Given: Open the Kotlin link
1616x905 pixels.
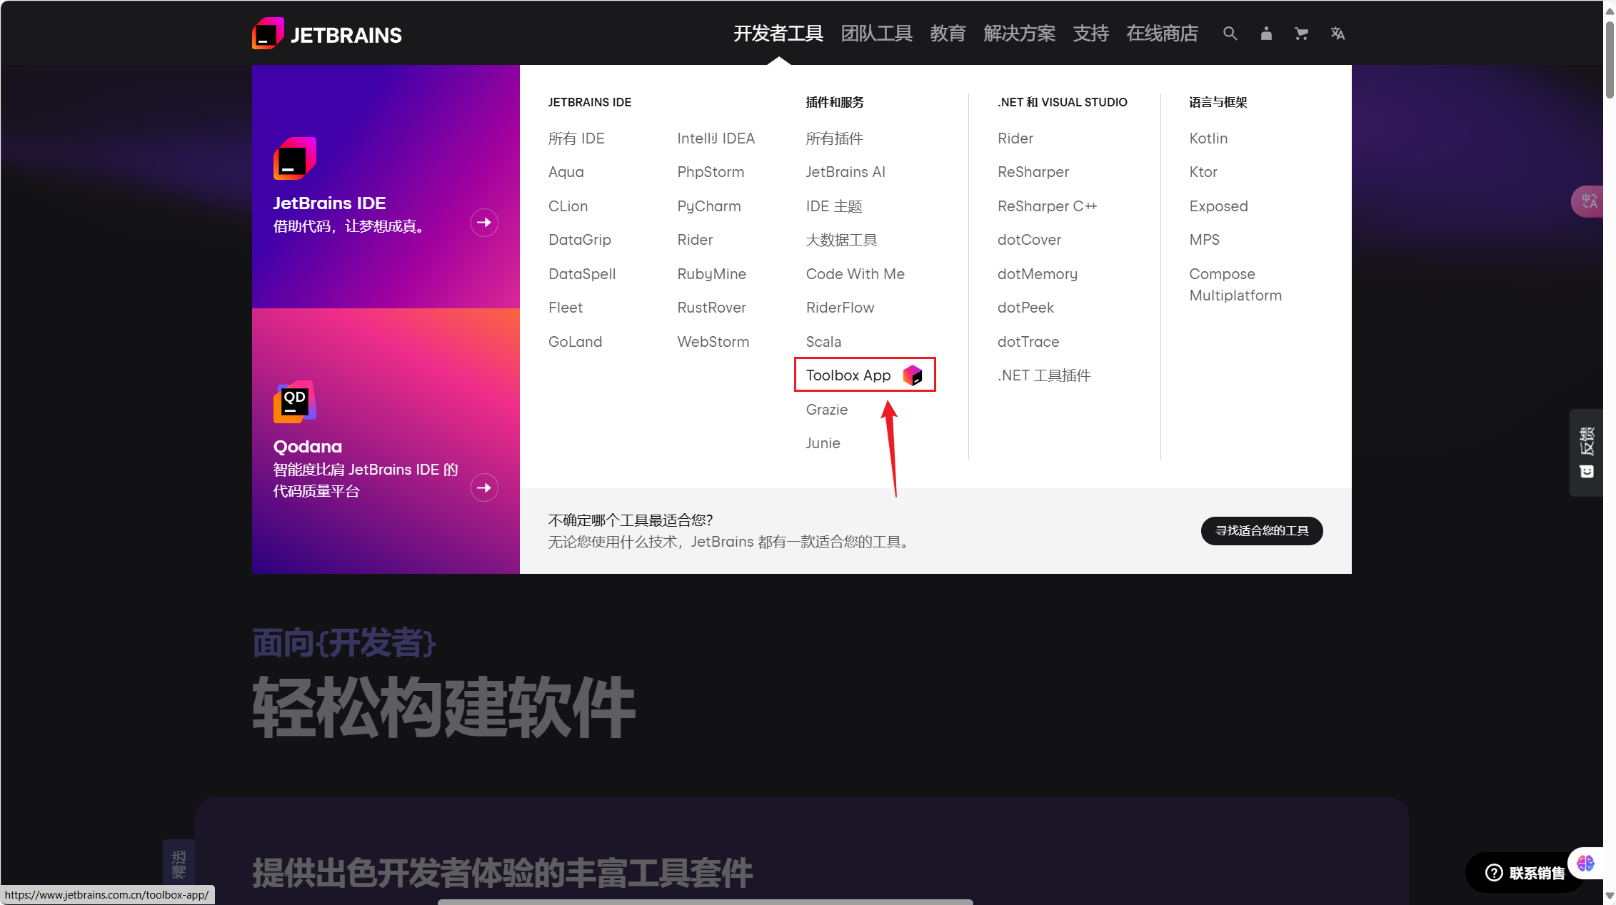Looking at the screenshot, I should coord(1209,138).
